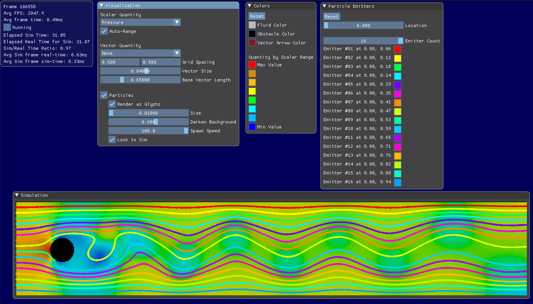This screenshot has width=533, height=304.
Task: Click the Emitter Count slider
Action: pyautogui.click(x=363, y=41)
